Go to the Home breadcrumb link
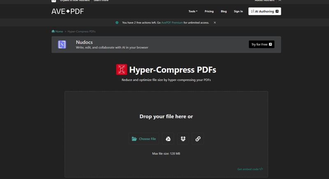 point(57,31)
